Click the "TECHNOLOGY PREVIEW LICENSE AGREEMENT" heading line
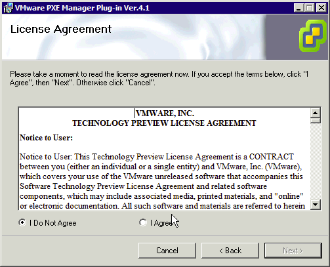 click(x=164, y=123)
